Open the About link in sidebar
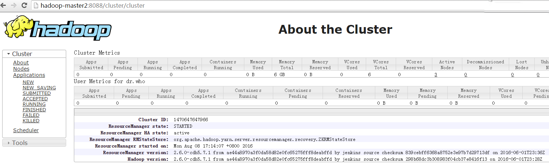Image resolution: width=549 pixels, height=164 pixels. 21,63
